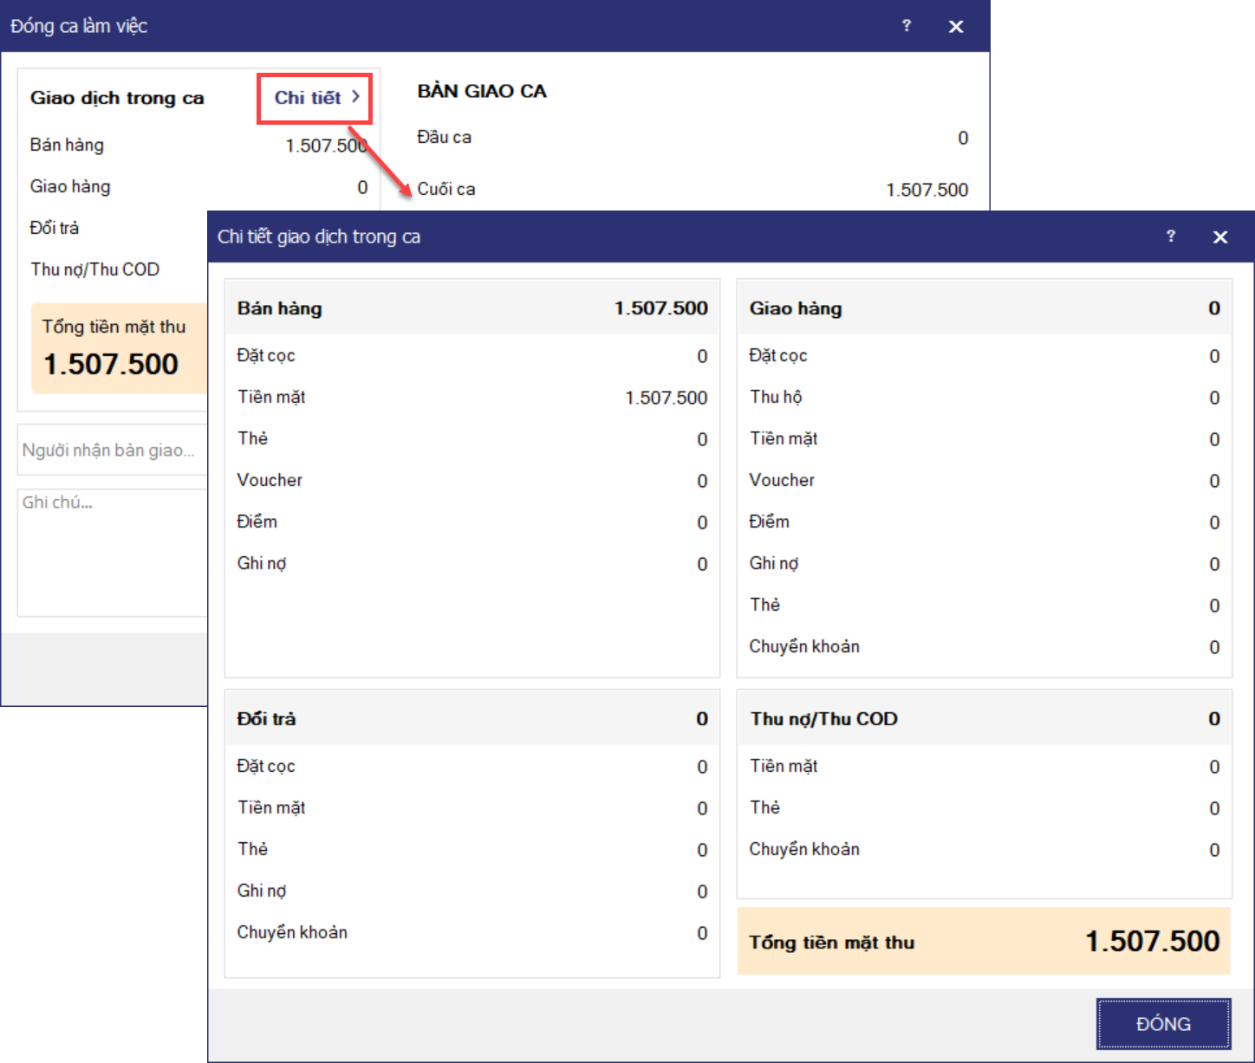The height and width of the screenshot is (1063, 1255).
Task: Click into the Ghi chú notes box
Action: (x=113, y=553)
